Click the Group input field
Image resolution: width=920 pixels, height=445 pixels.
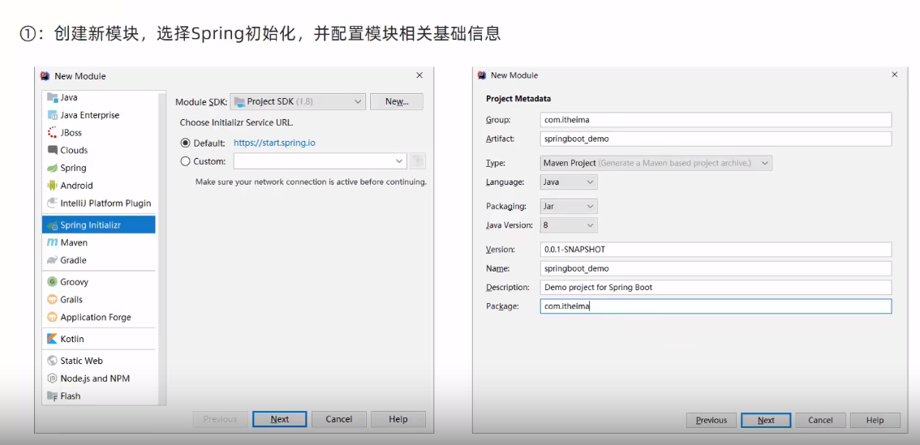(716, 120)
